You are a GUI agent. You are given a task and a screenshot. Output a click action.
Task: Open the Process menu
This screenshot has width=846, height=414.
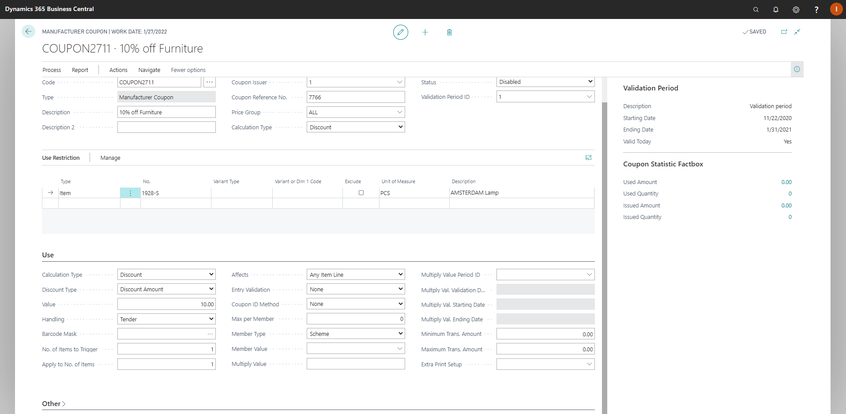[52, 70]
